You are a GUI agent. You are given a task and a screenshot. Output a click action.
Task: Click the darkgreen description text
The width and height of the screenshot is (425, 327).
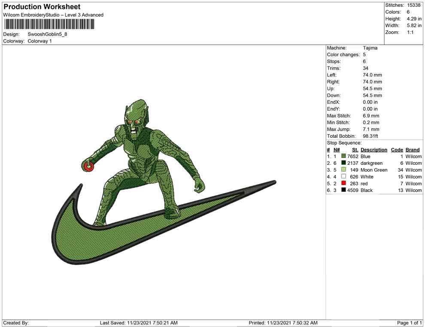click(371, 163)
